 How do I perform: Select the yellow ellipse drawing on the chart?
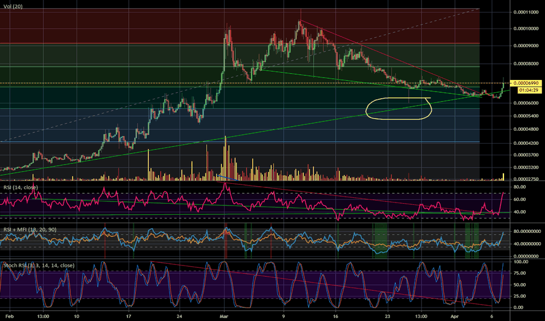pyautogui.click(x=399, y=109)
